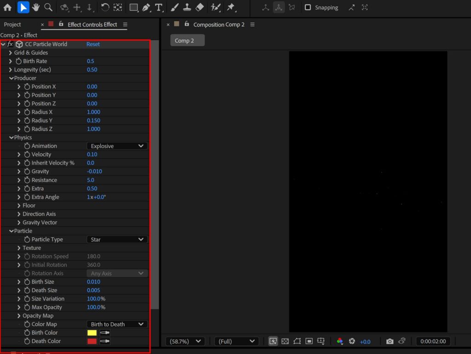This screenshot has height=354, width=471.
Task: Click the Effect Controls vertical scrollbar
Action: coord(155,174)
